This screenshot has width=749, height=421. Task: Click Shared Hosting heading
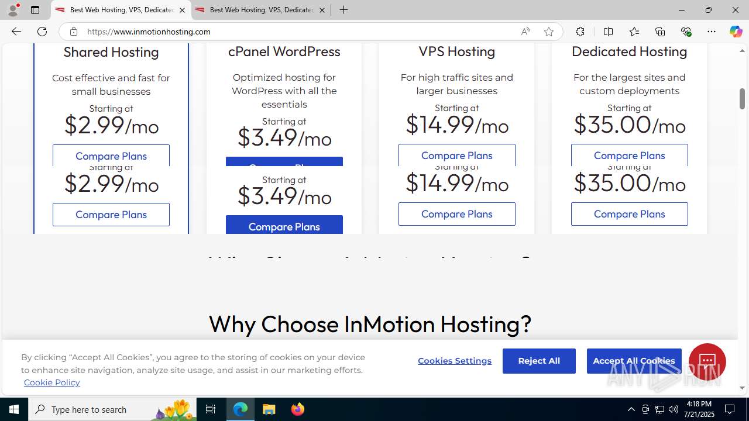(111, 52)
